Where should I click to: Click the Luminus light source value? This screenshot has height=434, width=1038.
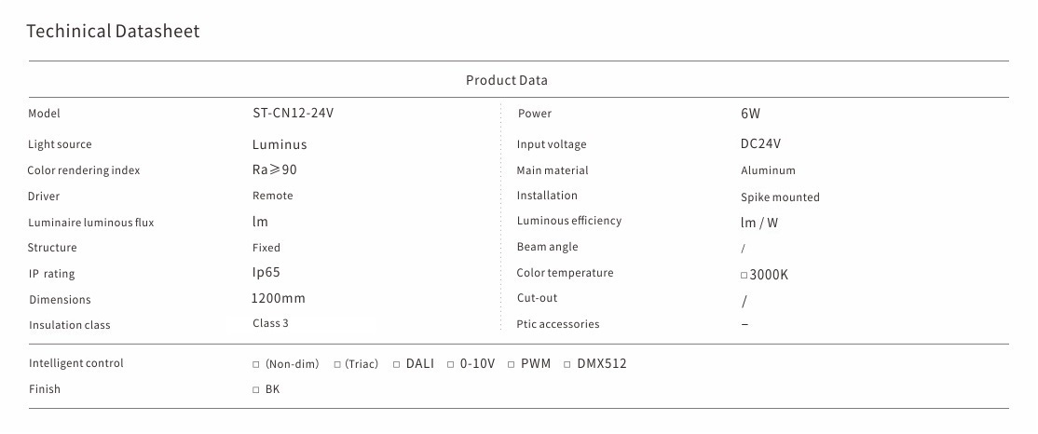280,144
